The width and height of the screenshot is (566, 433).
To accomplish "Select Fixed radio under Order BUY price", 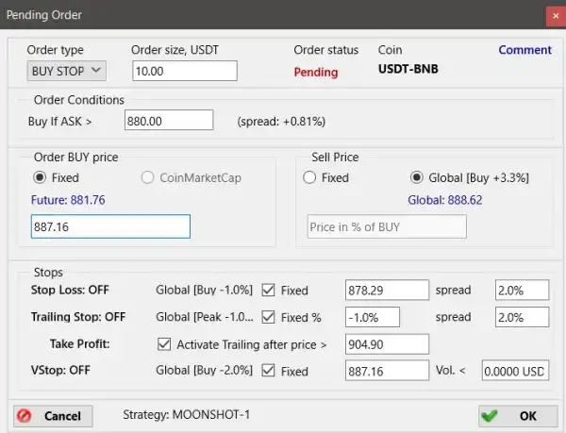I will (x=40, y=177).
